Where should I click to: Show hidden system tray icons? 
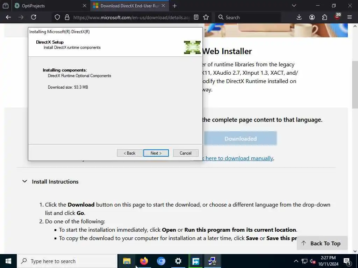coord(296,261)
